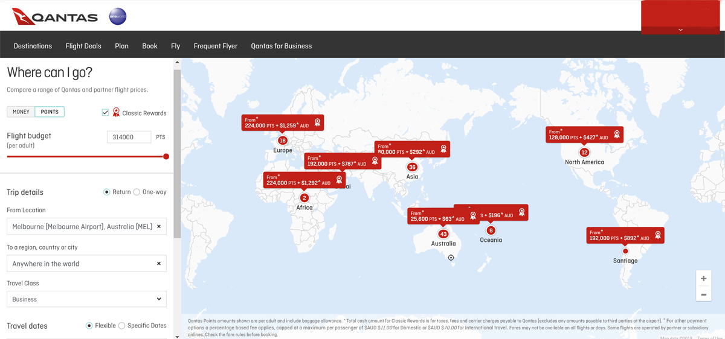Select the Return trip option

click(106, 192)
